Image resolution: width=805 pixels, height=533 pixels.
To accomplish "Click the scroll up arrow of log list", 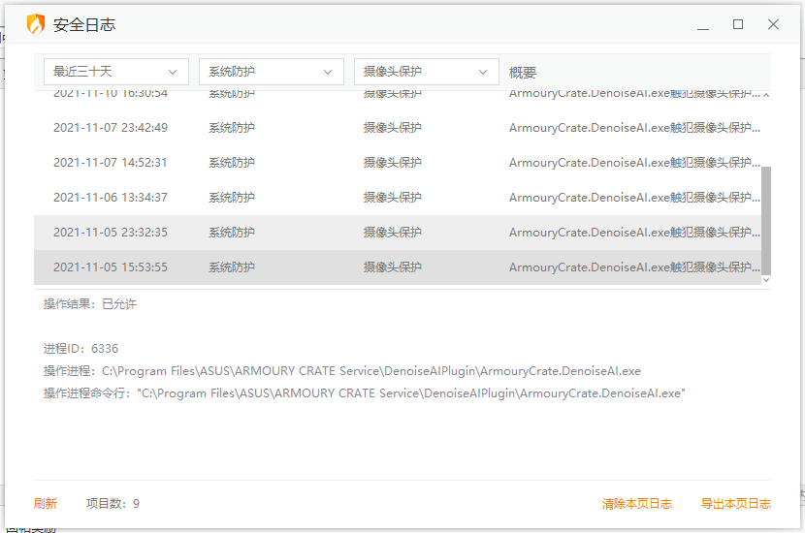I will pyautogui.click(x=766, y=95).
